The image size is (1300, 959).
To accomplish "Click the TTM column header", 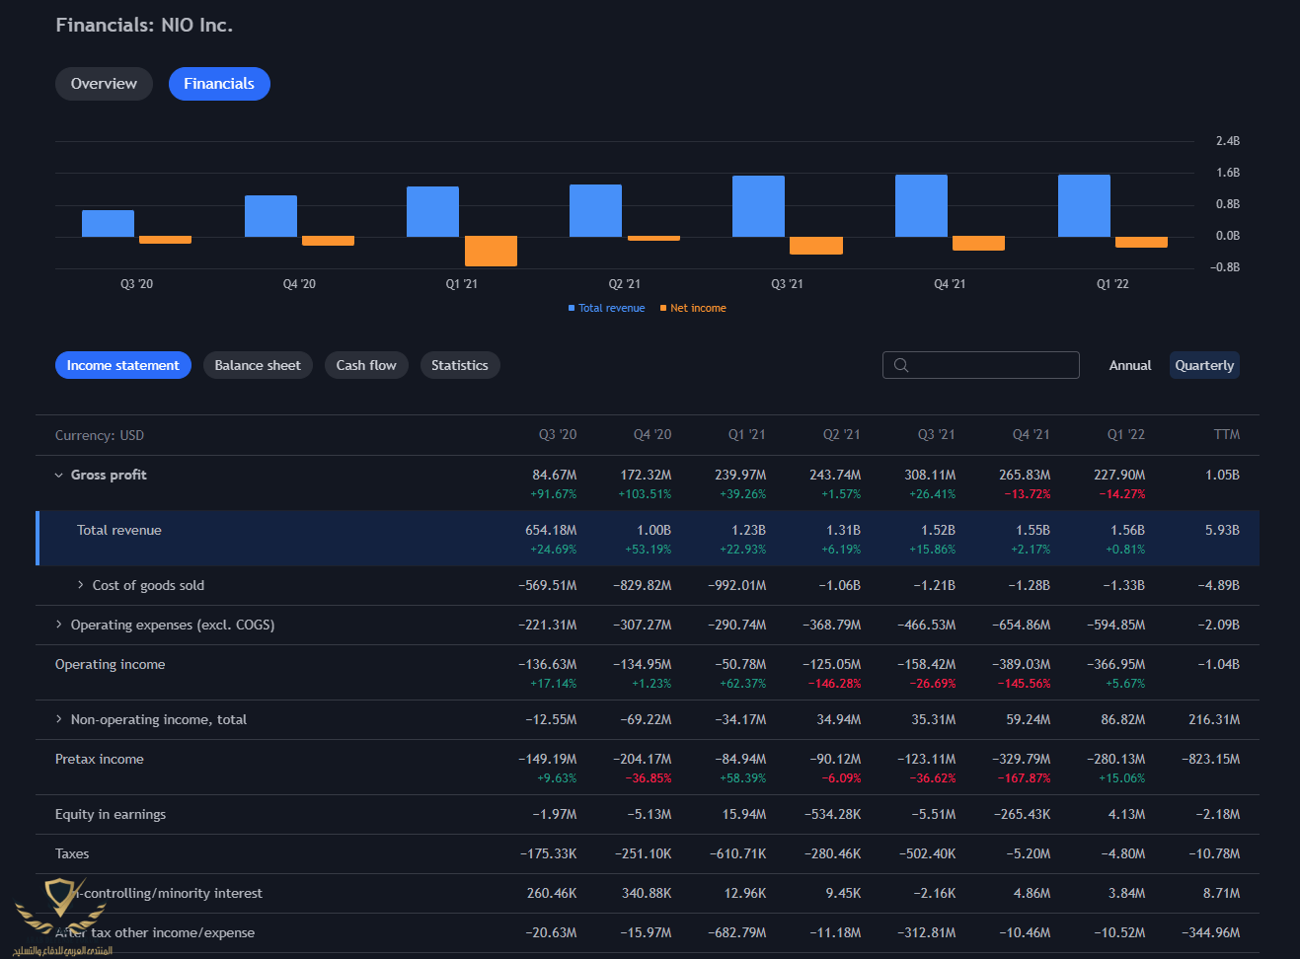I will click(x=1226, y=435).
